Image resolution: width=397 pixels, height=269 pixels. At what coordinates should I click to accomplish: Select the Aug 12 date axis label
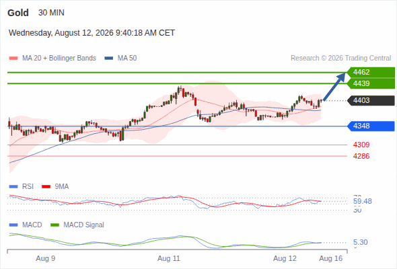click(285, 259)
